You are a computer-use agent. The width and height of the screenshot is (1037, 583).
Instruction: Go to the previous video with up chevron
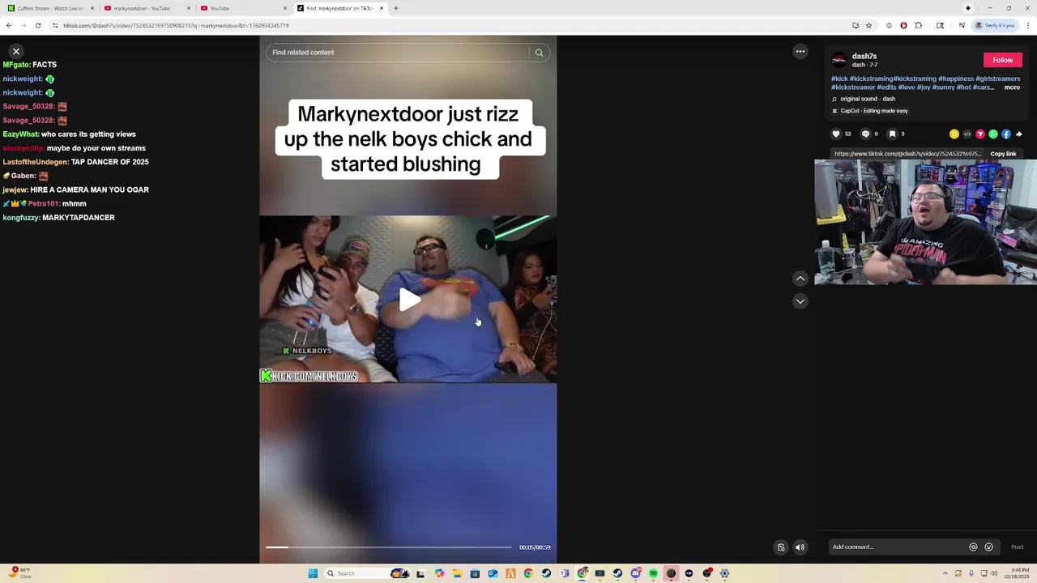[x=800, y=279]
